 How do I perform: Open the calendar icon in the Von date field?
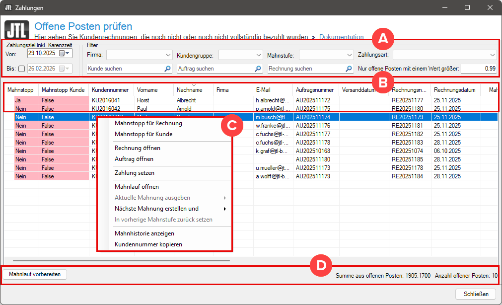tap(62, 53)
